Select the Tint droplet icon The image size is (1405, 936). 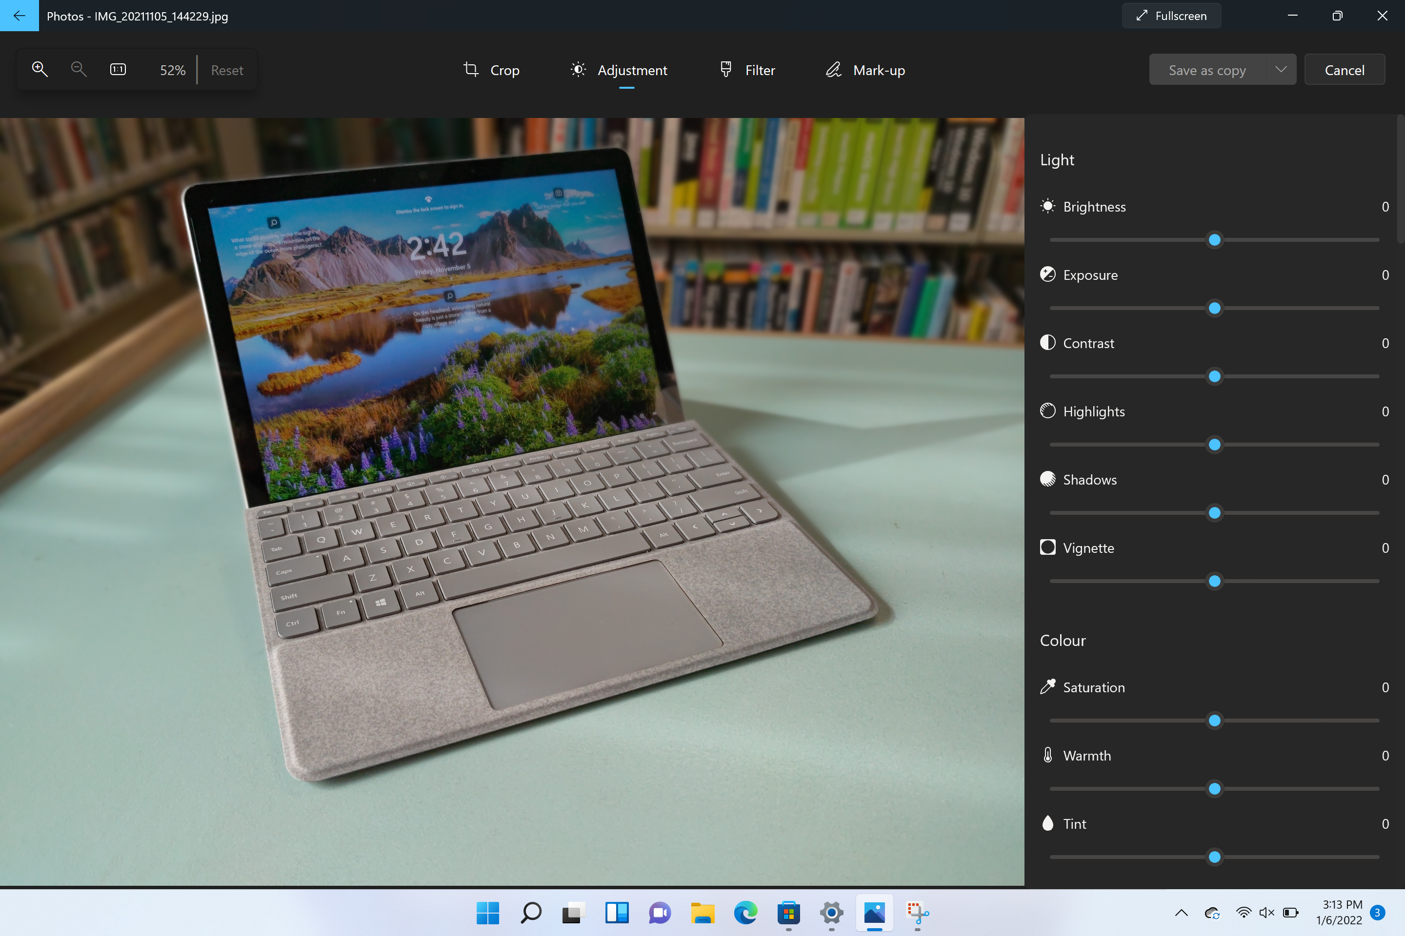(1048, 823)
